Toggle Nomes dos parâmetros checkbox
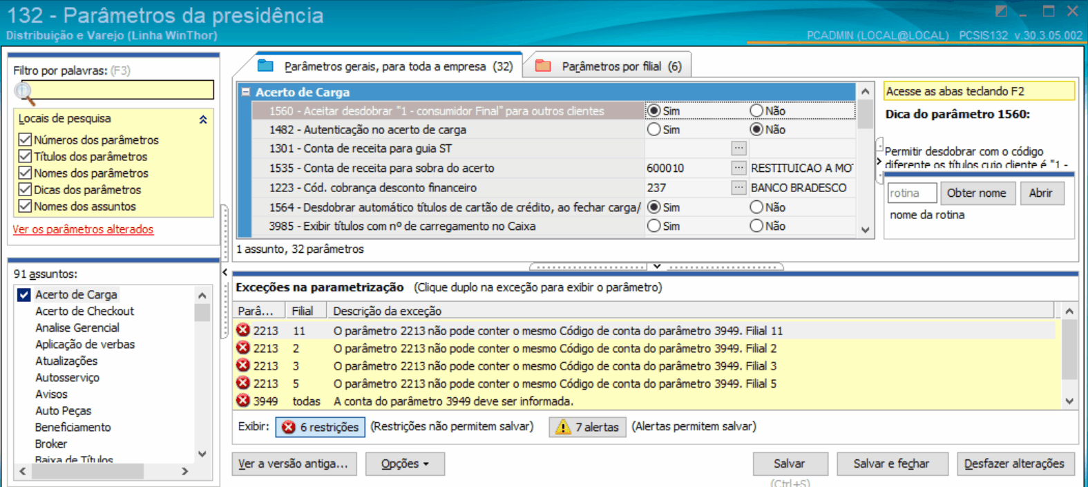This screenshot has height=487, width=1088. coord(25,173)
